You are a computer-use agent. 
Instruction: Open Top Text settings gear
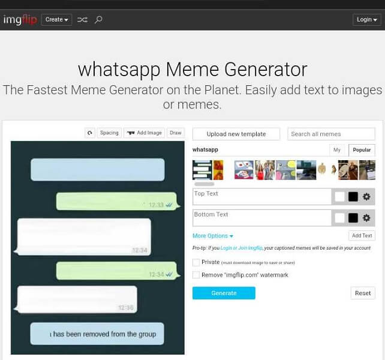366,197
